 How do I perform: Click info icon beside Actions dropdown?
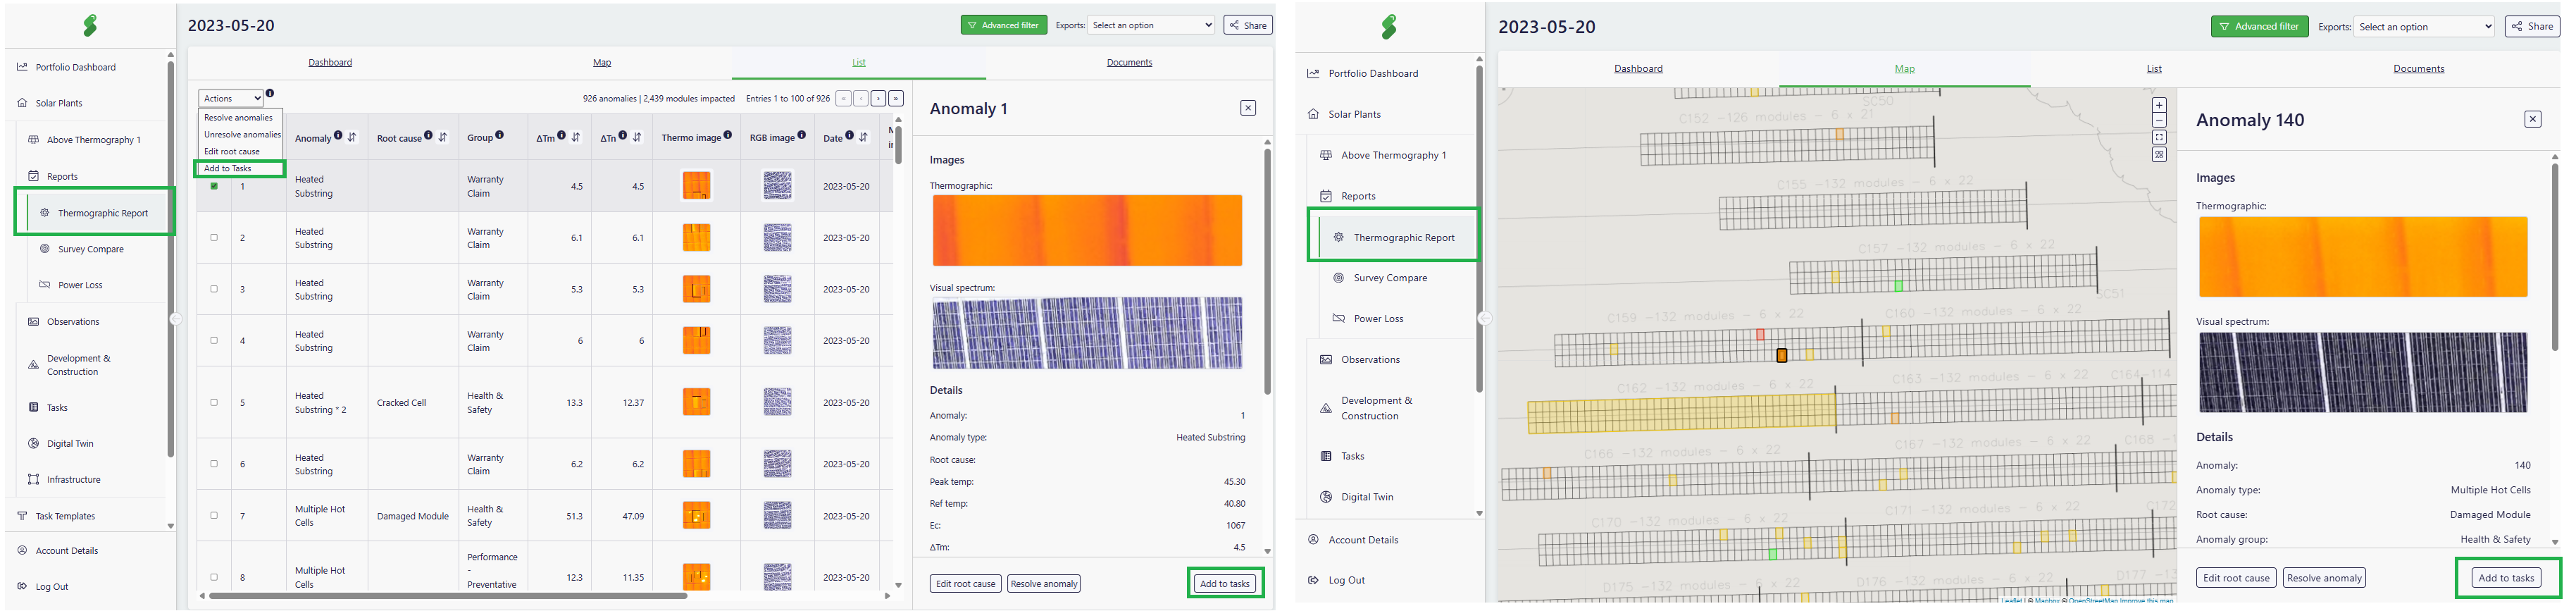(x=270, y=93)
